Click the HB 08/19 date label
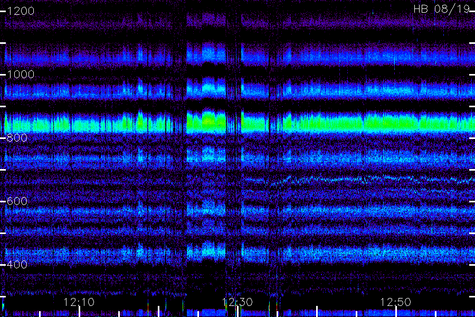The image size is (475, 317). pyautogui.click(x=441, y=9)
